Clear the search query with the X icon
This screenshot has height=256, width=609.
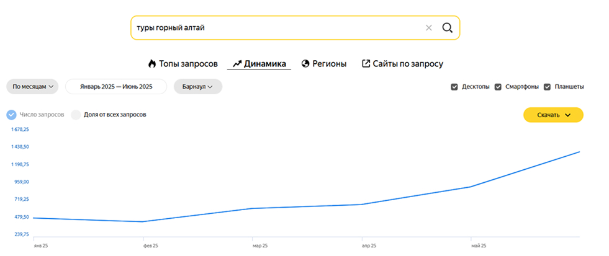tap(428, 28)
